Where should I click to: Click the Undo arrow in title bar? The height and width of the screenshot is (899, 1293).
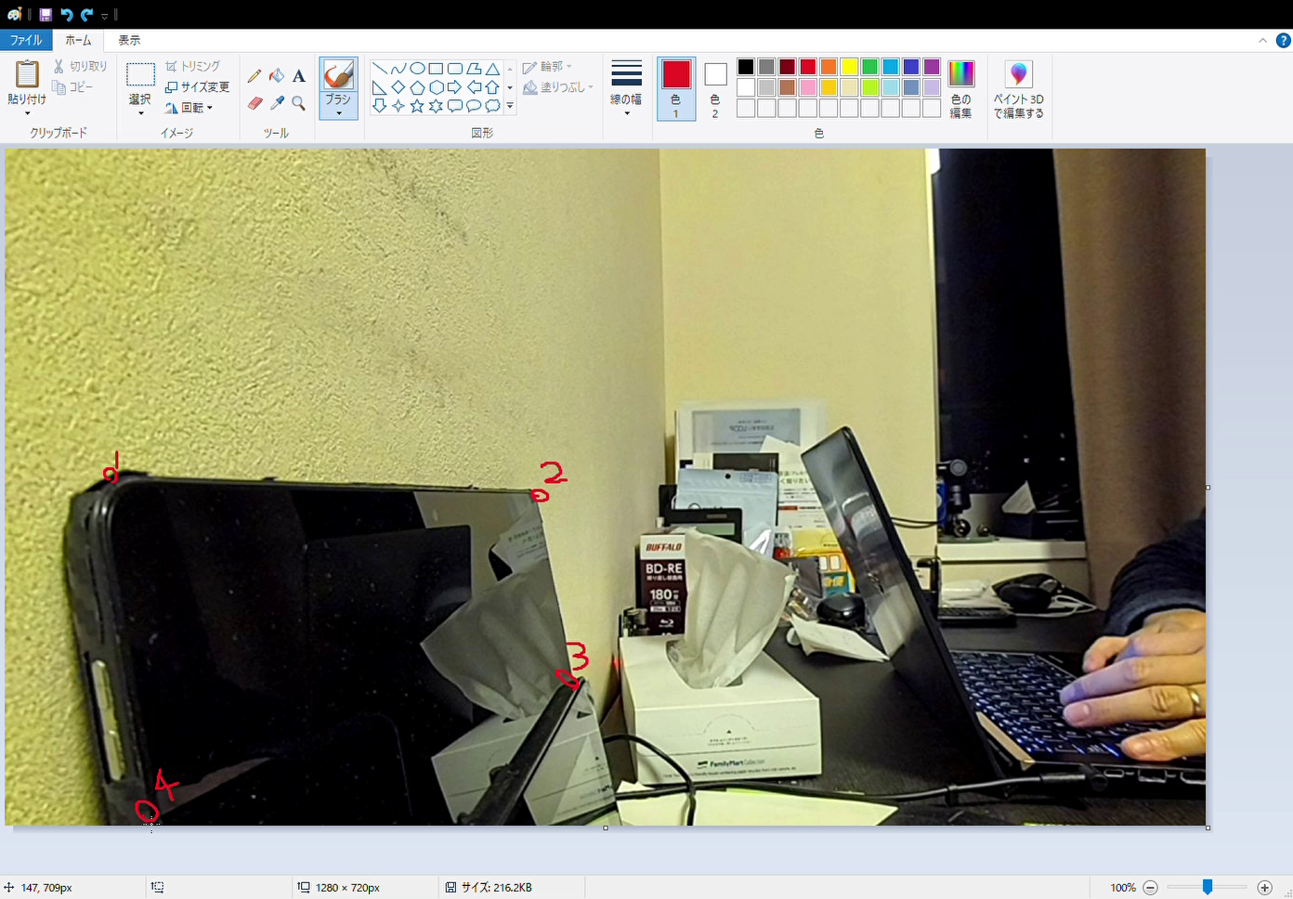pyautogui.click(x=66, y=15)
